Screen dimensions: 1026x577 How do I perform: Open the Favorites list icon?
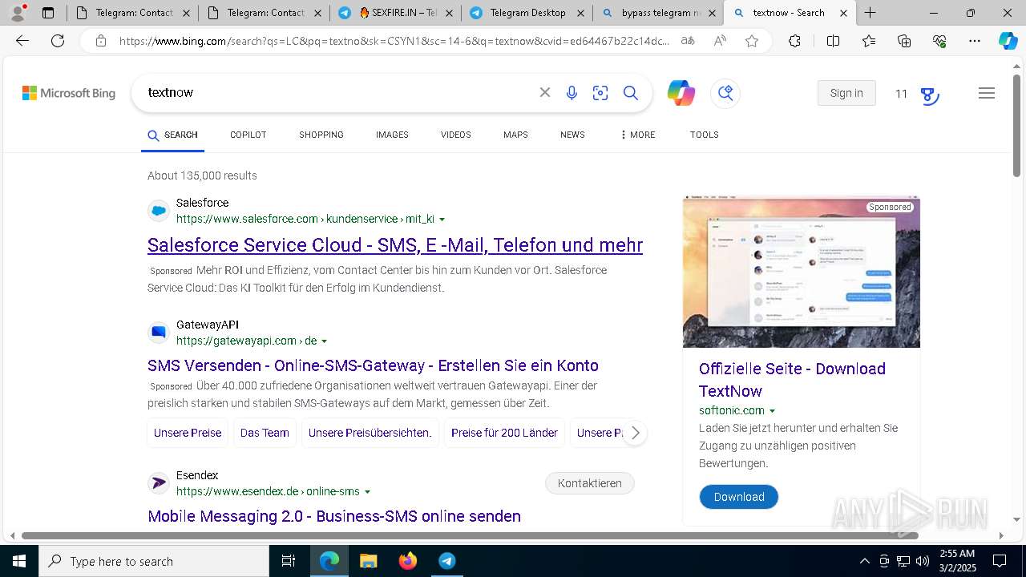click(869, 41)
